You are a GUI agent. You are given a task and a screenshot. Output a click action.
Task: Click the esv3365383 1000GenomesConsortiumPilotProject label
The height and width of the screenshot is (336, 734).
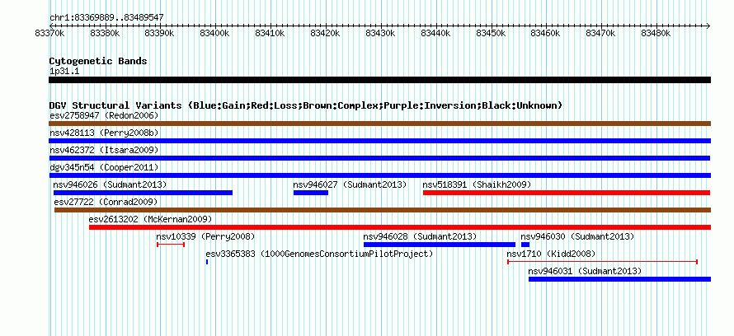tap(319, 254)
